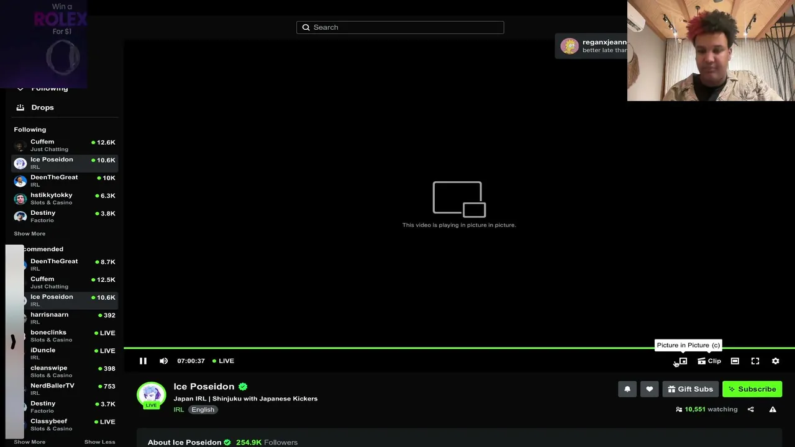The width and height of the screenshot is (795, 447).
Task: Toggle Picture in Picture mode
Action: click(x=683, y=361)
